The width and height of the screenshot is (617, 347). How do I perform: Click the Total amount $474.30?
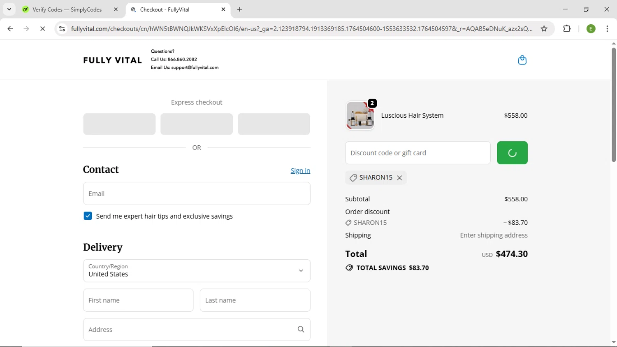[x=512, y=254]
